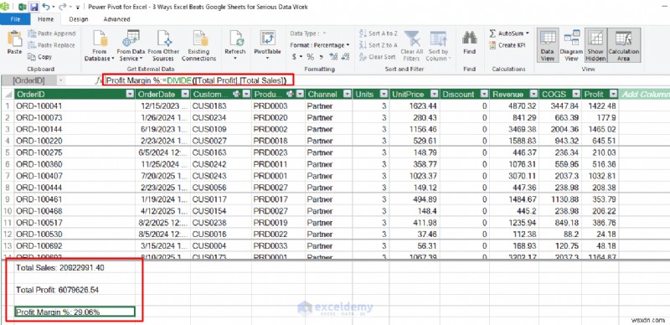Apply percent format icon

310,56
